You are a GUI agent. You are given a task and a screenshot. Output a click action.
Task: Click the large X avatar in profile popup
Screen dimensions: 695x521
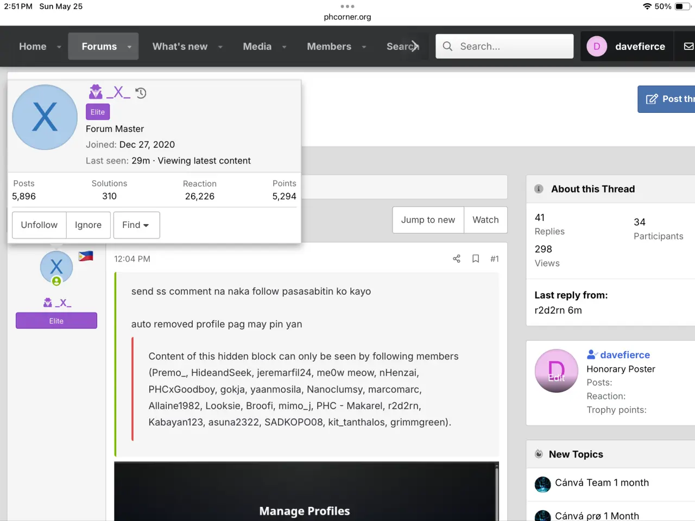pos(45,117)
